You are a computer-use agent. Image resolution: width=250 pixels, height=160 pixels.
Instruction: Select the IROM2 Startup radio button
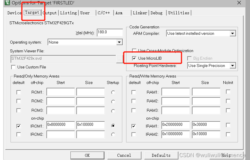(x=113, y=135)
